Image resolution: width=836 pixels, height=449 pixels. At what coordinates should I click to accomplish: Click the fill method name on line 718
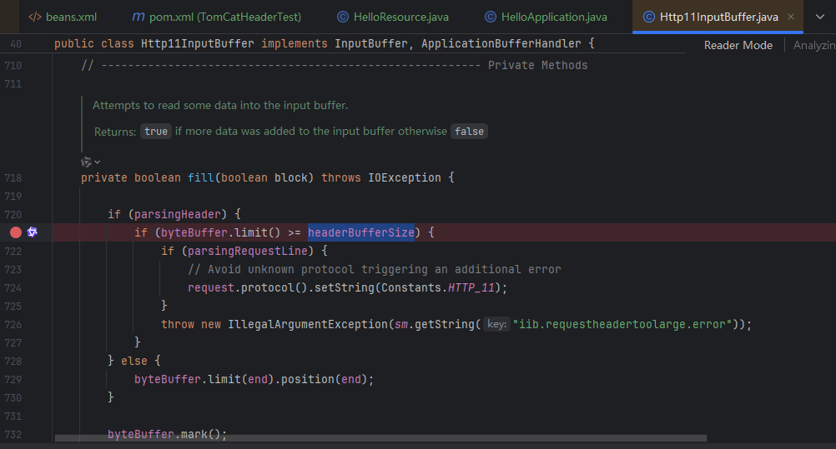coord(201,178)
